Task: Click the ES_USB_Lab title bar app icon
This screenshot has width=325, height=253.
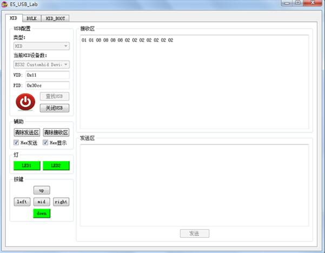Action: tap(5, 4)
